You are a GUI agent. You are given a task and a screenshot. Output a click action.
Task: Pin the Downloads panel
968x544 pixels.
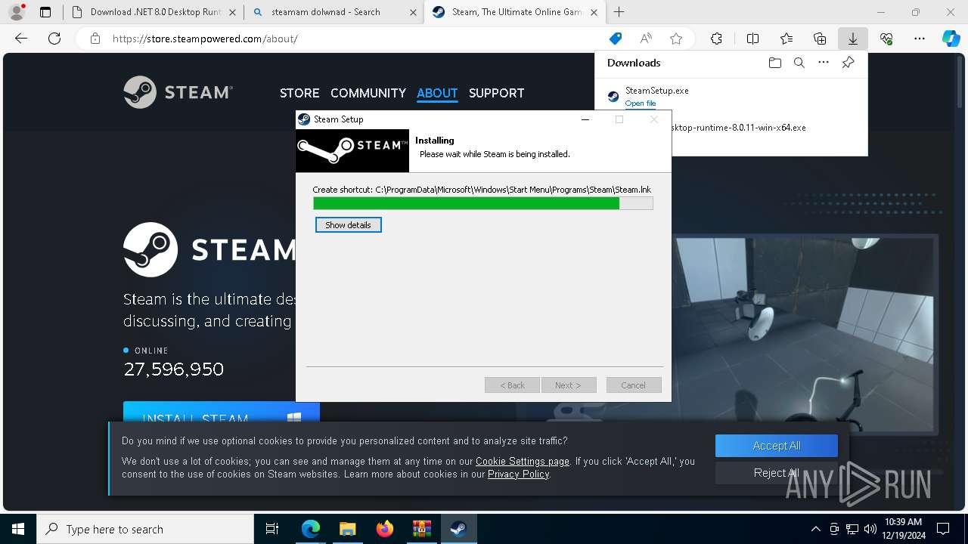pyautogui.click(x=848, y=63)
